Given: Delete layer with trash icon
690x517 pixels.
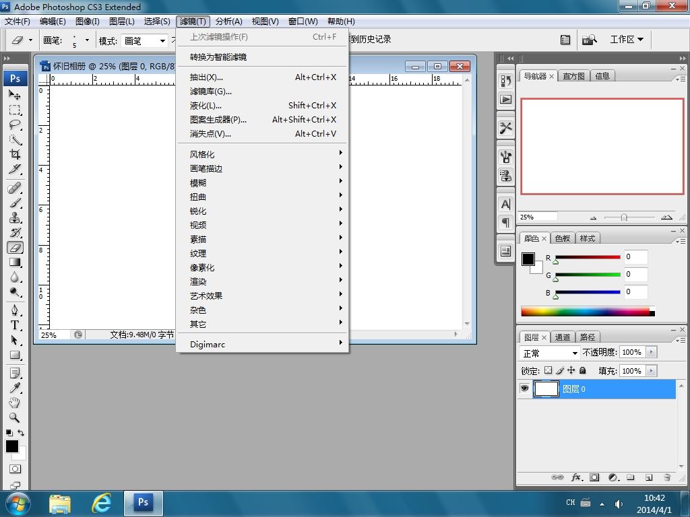Looking at the screenshot, I should 667,477.
